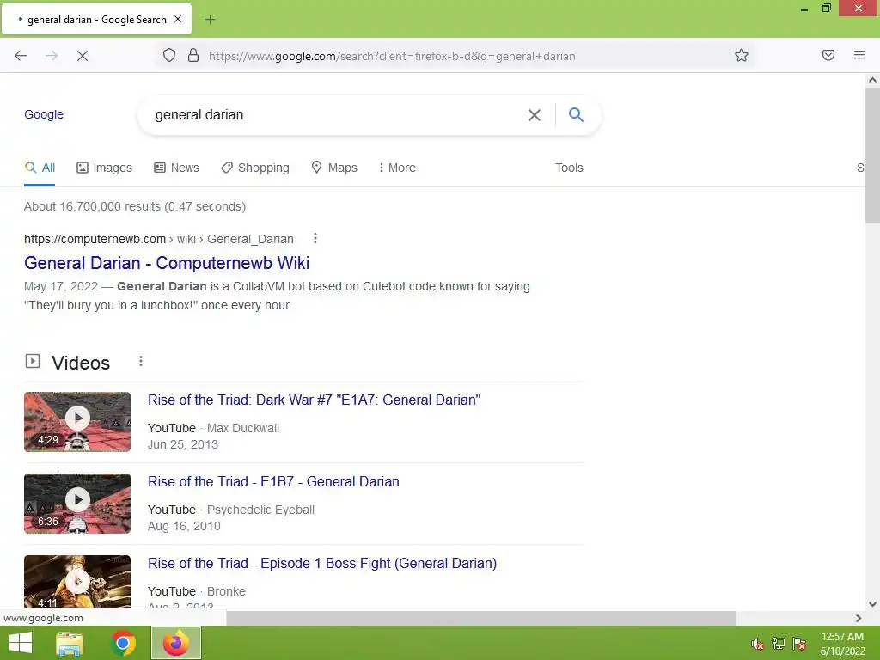Open the Firefox application menu
This screenshot has height=660, width=880.
click(859, 55)
